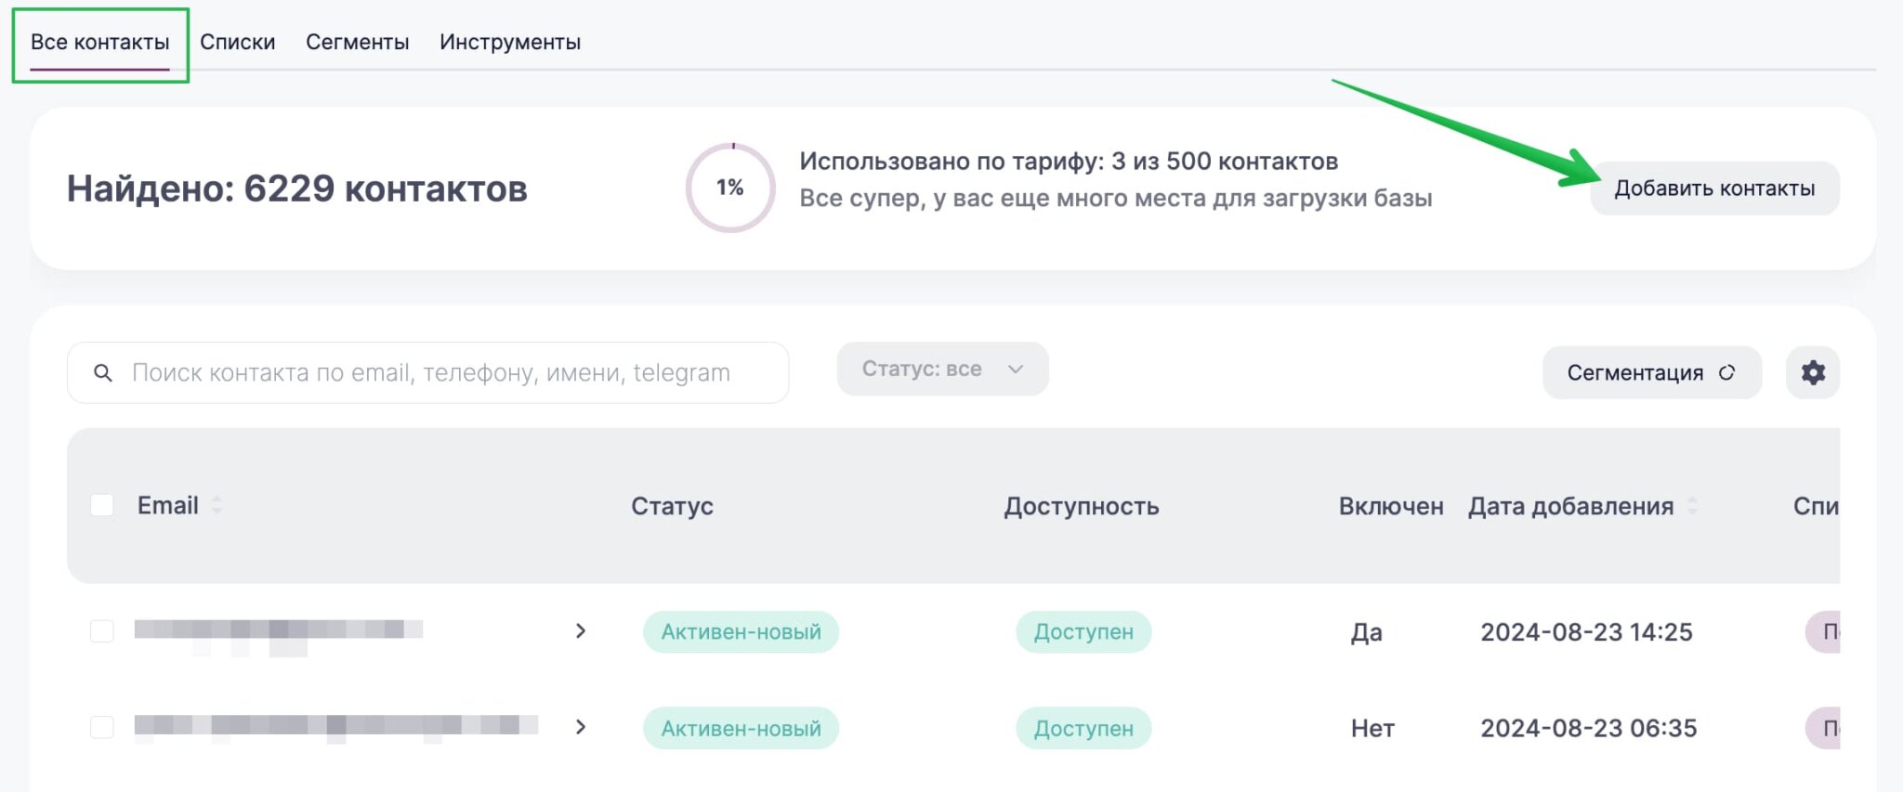Click the 1% usage circle indicator

(x=730, y=188)
